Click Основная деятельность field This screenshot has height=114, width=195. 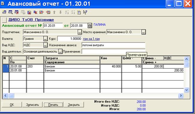[x=40, y=52]
